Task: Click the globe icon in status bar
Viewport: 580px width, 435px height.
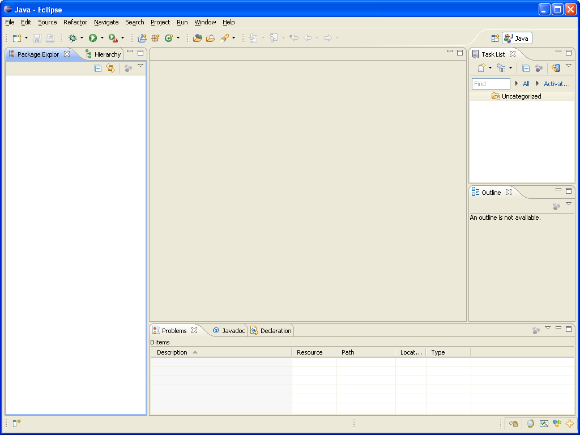Action: coord(530,423)
